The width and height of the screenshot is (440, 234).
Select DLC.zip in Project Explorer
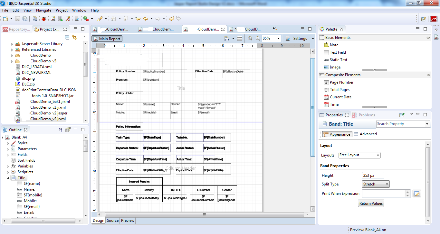25,84
